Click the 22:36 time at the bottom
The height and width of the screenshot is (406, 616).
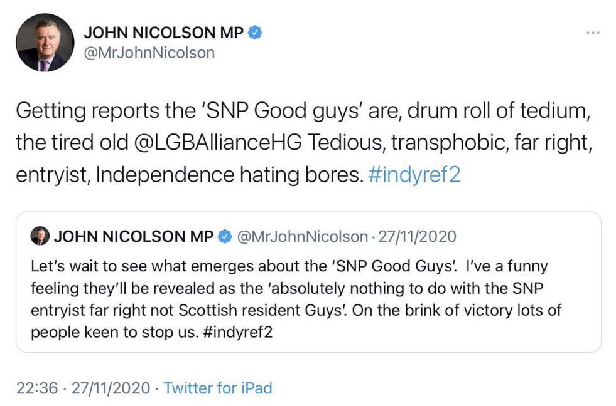coord(36,388)
